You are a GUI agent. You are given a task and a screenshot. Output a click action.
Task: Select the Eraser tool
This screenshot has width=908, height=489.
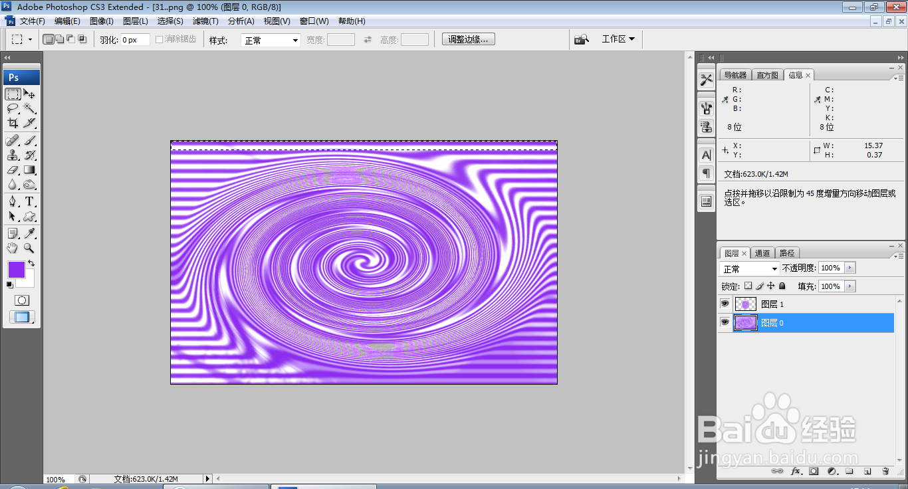coord(13,170)
